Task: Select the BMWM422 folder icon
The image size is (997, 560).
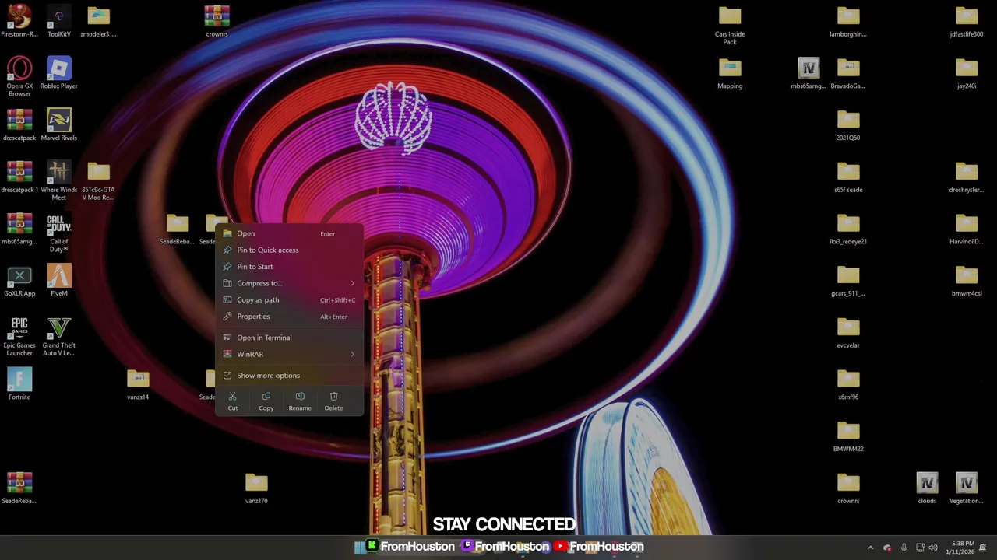Action: point(848,436)
